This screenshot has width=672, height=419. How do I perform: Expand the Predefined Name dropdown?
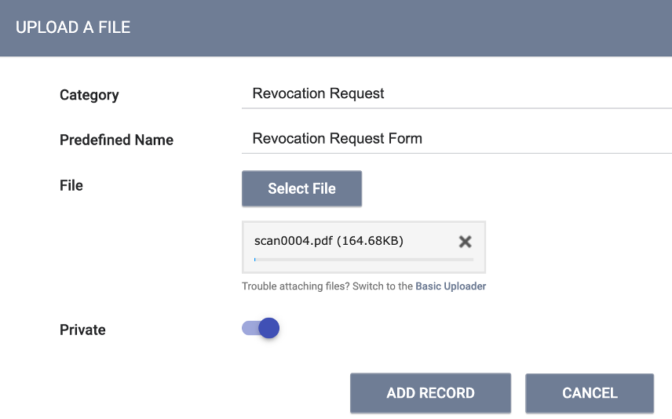[456, 139]
